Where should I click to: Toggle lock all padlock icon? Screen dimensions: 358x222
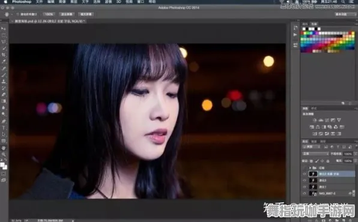coord(328,161)
